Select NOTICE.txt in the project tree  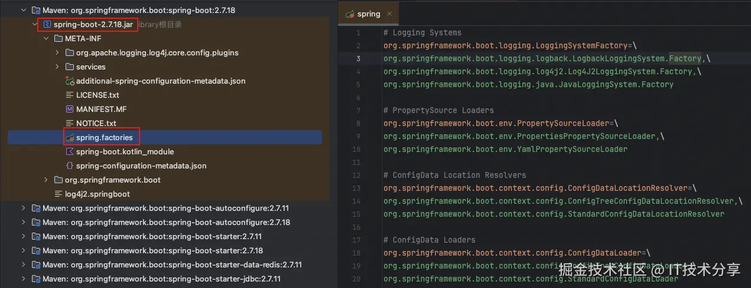click(x=96, y=123)
